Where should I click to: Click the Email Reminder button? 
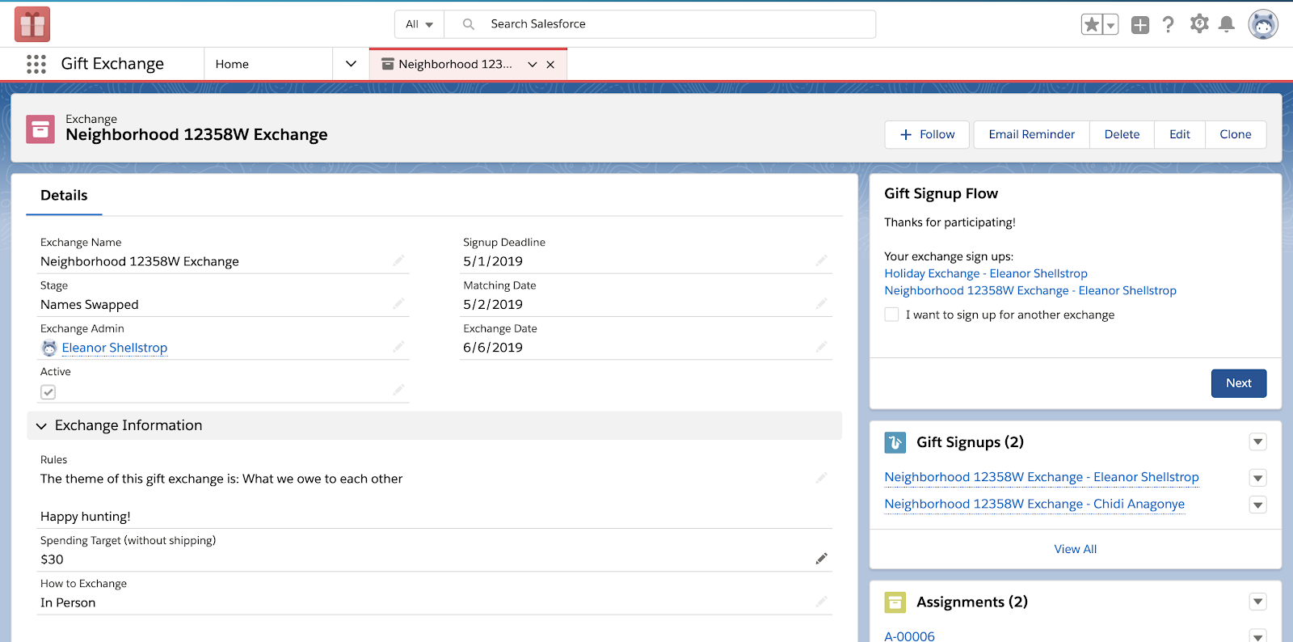point(1031,134)
